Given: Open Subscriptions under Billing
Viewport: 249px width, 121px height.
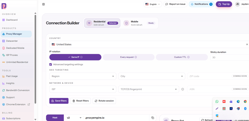Looking at the screenshot, I should [x=13, y=118].
